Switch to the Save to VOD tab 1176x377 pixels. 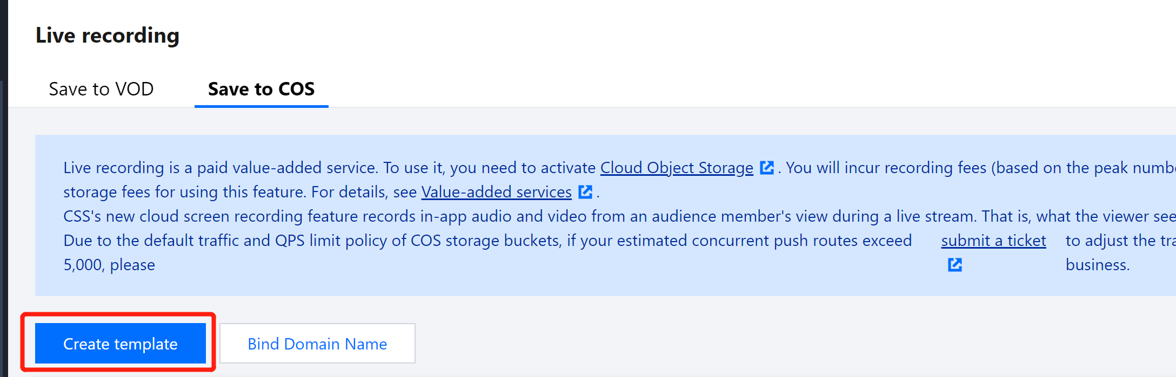point(101,89)
